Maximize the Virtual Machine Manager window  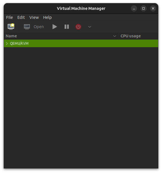coord(144,8)
